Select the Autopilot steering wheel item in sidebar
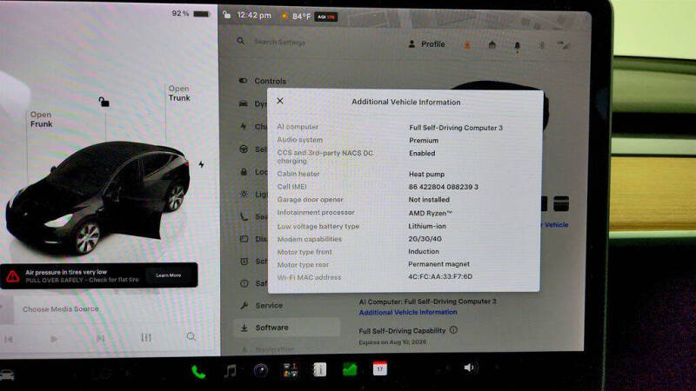Screen dimensions: 696x391 pos(251,149)
